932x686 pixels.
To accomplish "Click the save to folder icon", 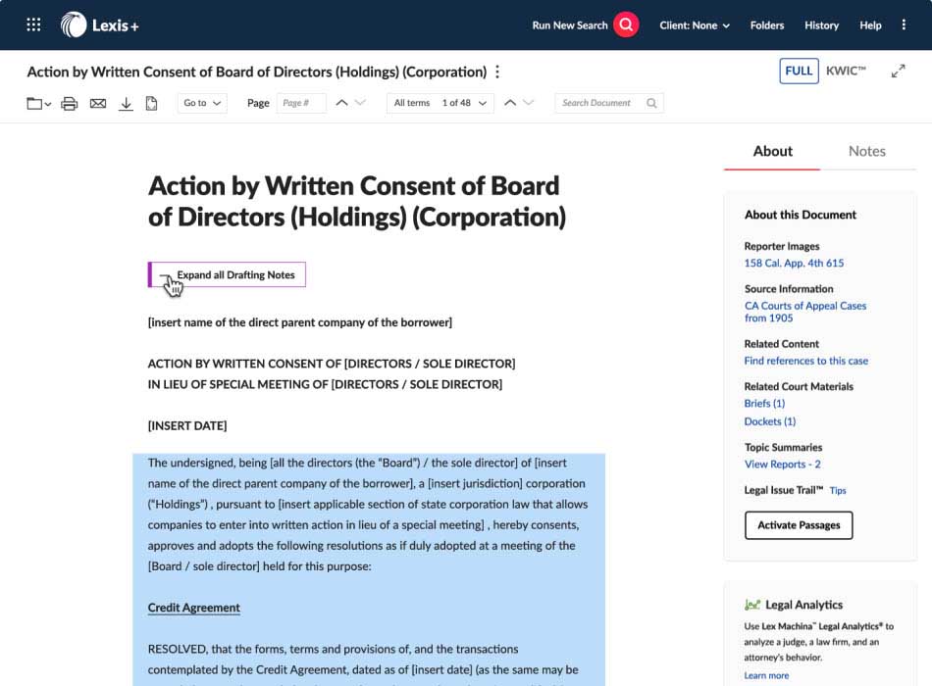I will click(x=38, y=103).
